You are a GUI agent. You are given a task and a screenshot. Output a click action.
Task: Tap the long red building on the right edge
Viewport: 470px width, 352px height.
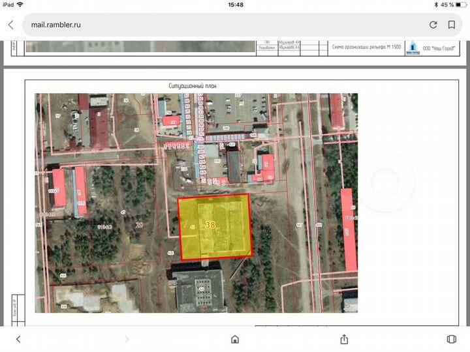coord(349,229)
